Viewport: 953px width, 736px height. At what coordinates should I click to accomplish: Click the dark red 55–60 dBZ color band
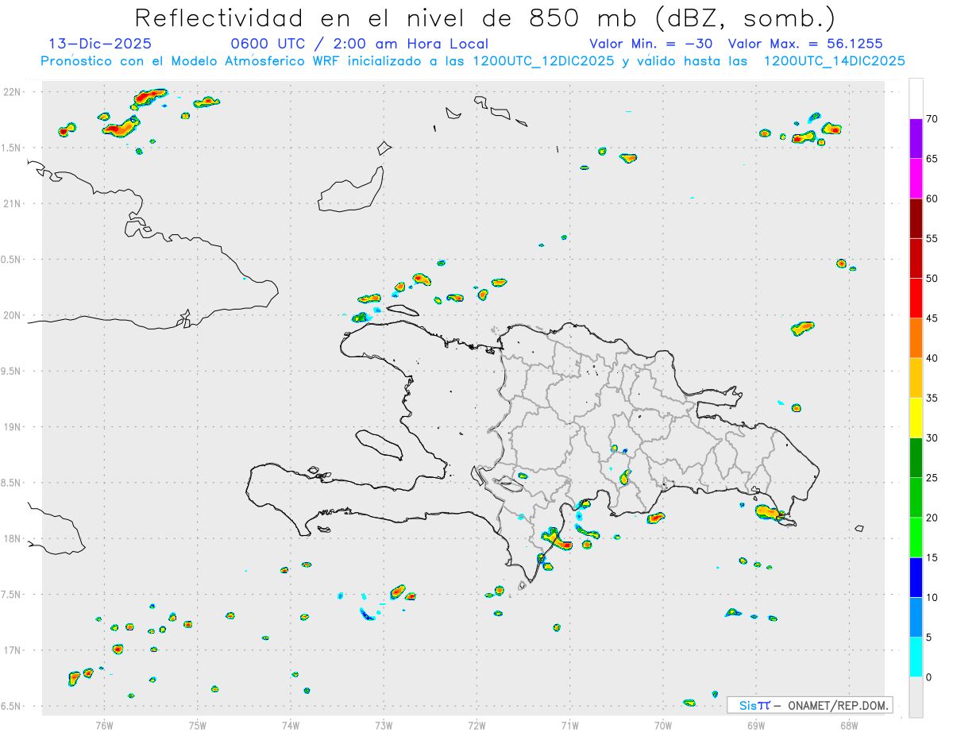tap(916, 218)
